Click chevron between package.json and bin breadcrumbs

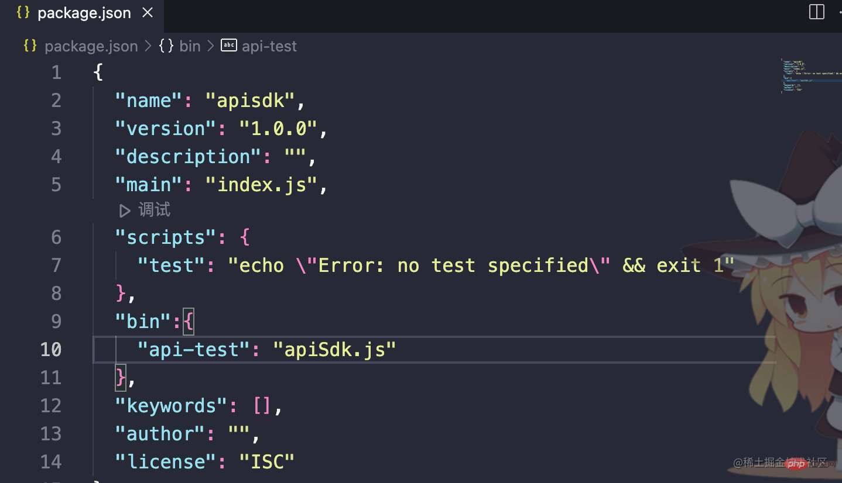click(x=148, y=46)
